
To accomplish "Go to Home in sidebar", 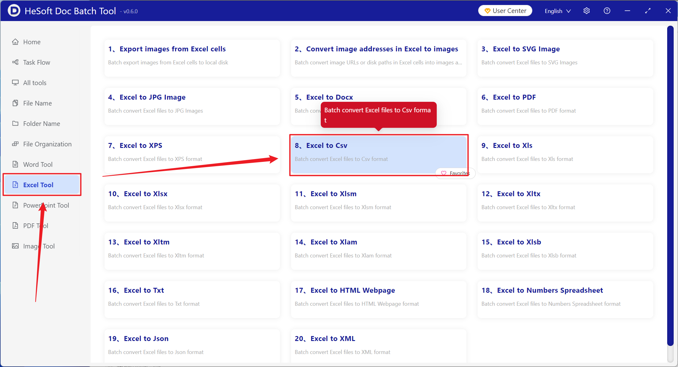I will coord(42,42).
